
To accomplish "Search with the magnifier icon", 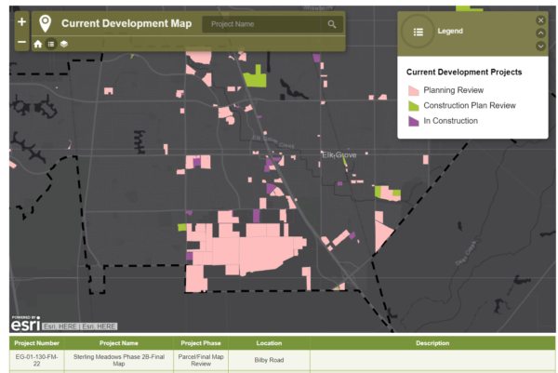I will 332,24.
